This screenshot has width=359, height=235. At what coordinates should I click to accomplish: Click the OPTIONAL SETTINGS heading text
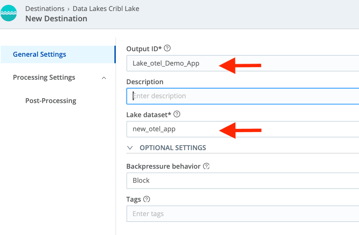[x=172, y=148]
